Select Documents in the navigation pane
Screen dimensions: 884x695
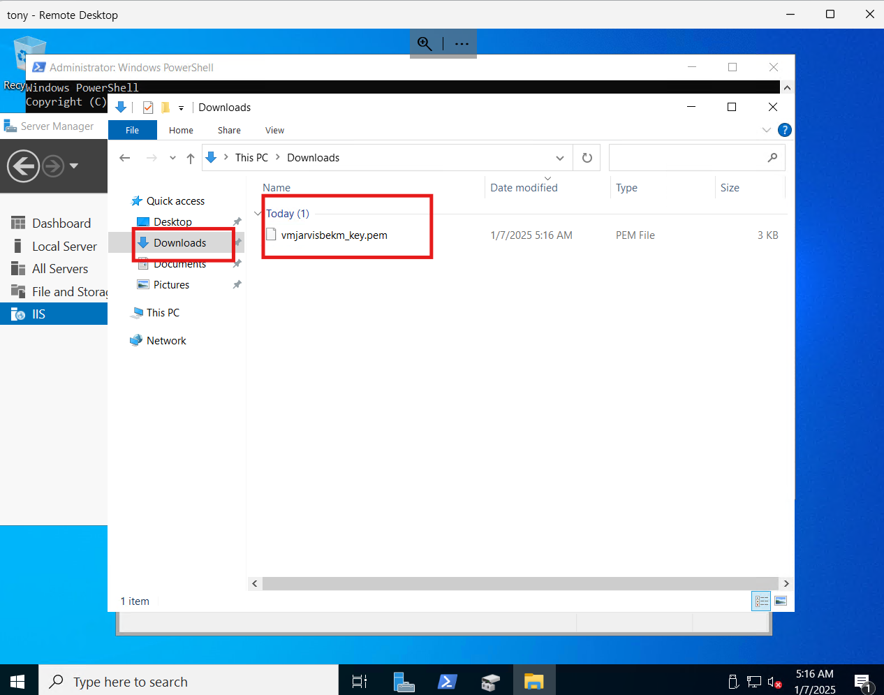(x=179, y=264)
